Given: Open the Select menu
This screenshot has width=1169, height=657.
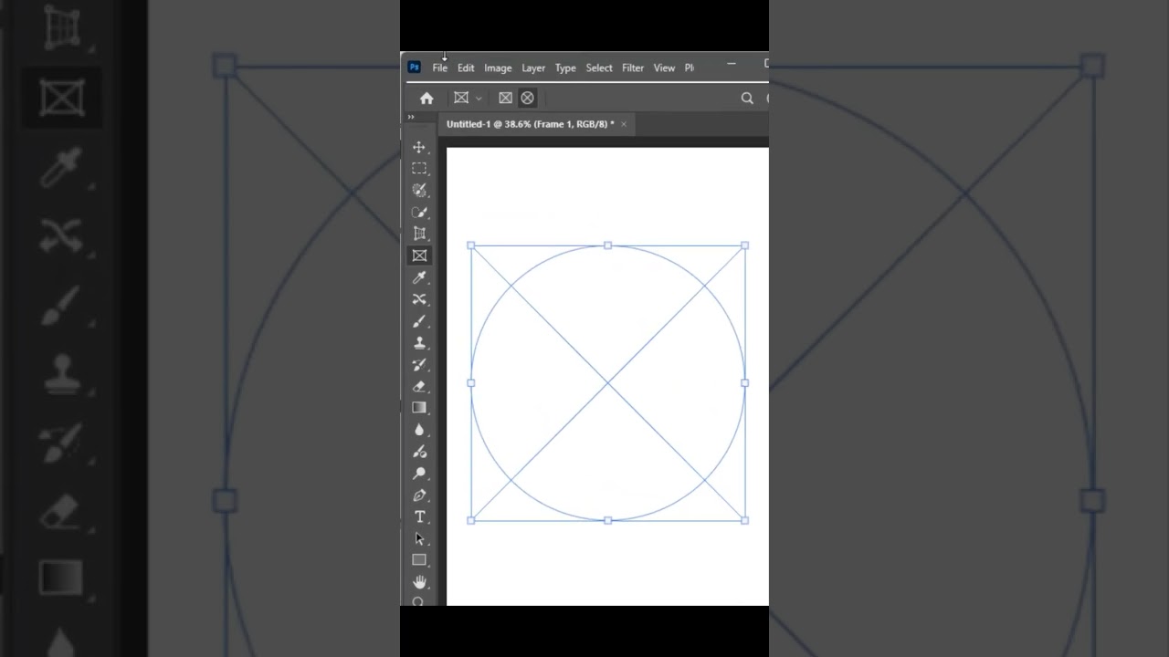Looking at the screenshot, I should (x=599, y=68).
